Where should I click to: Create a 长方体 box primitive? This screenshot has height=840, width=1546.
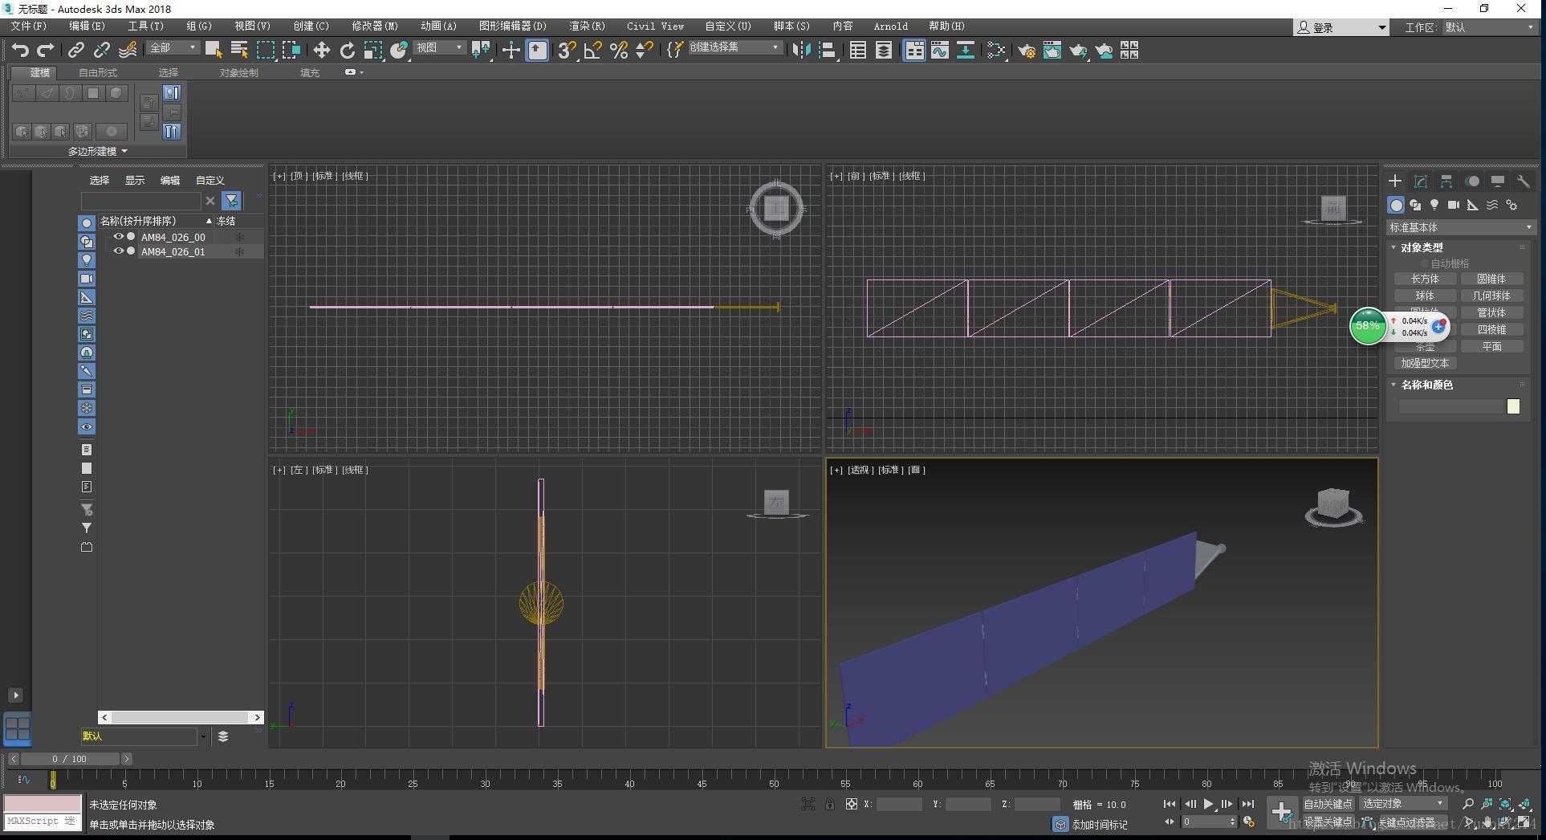point(1425,279)
